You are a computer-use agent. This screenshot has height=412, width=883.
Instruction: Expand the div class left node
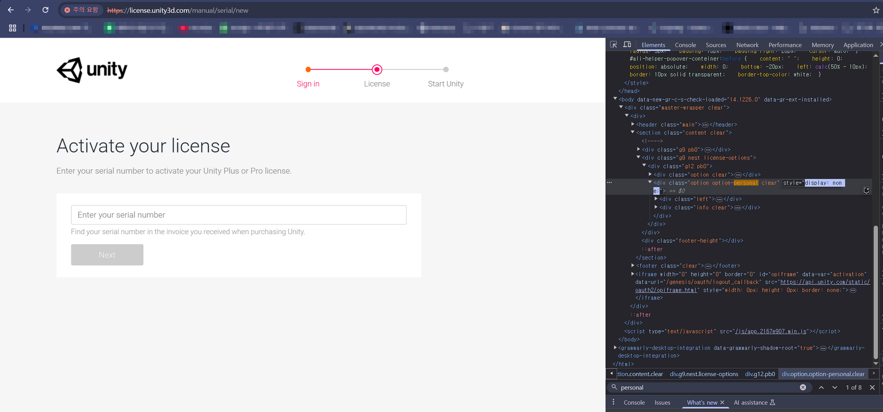pos(656,199)
